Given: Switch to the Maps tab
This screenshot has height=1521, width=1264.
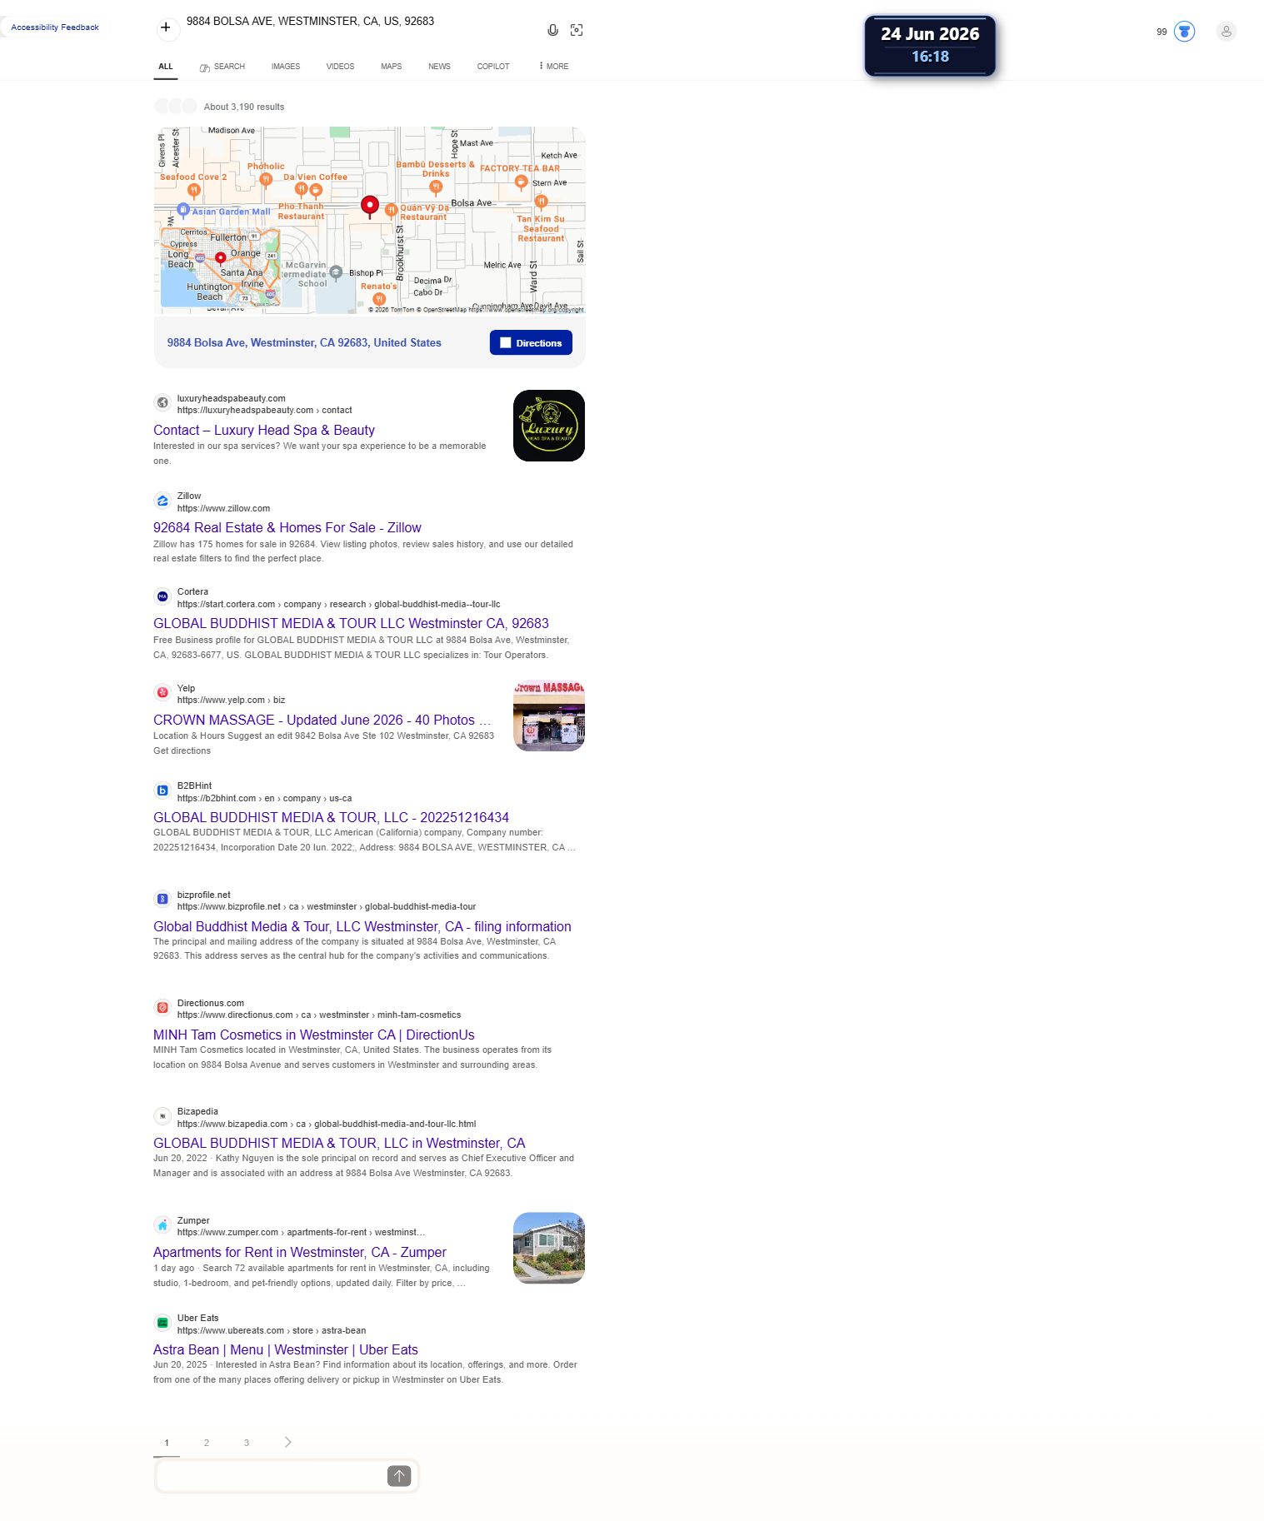Looking at the screenshot, I should tap(392, 67).
